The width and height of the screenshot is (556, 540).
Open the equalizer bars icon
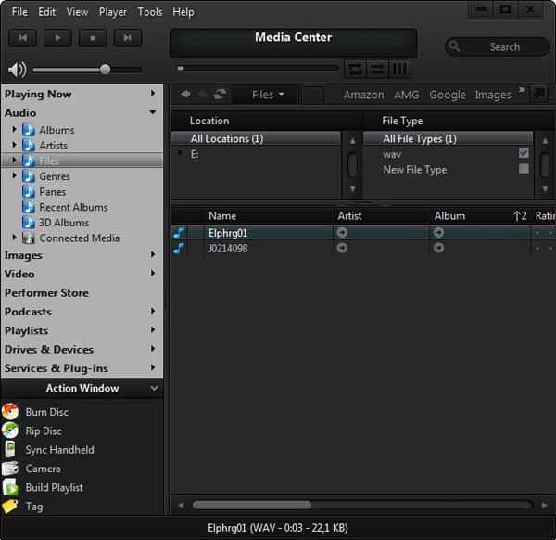click(x=399, y=69)
